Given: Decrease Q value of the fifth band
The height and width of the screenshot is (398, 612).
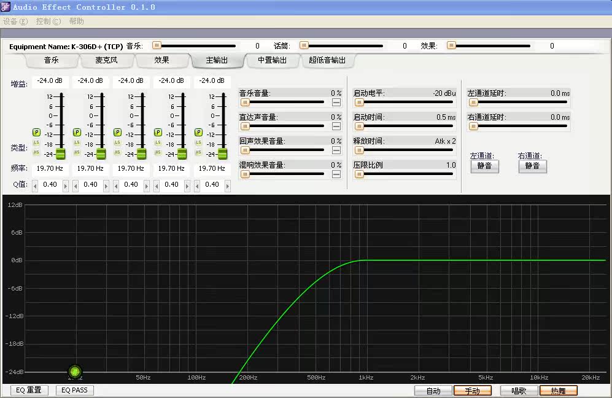Looking at the screenshot, I should [197, 185].
